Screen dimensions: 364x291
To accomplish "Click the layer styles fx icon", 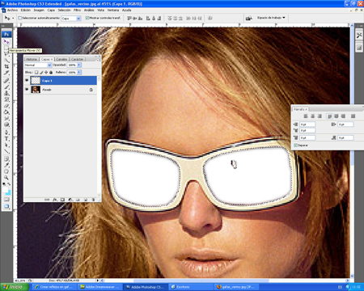I will [55, 200].
